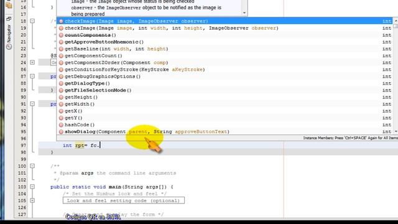This screenshot has width=398, height=224.
Task: Choose getComponentZOrder(Component comp) entry
Action: (x=225, y=62)
